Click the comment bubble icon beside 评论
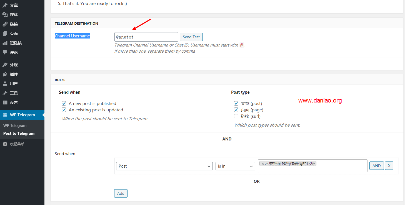This screenshot has height=205, width=405. [5, 52]
